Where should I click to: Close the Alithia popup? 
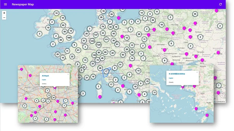197,72
